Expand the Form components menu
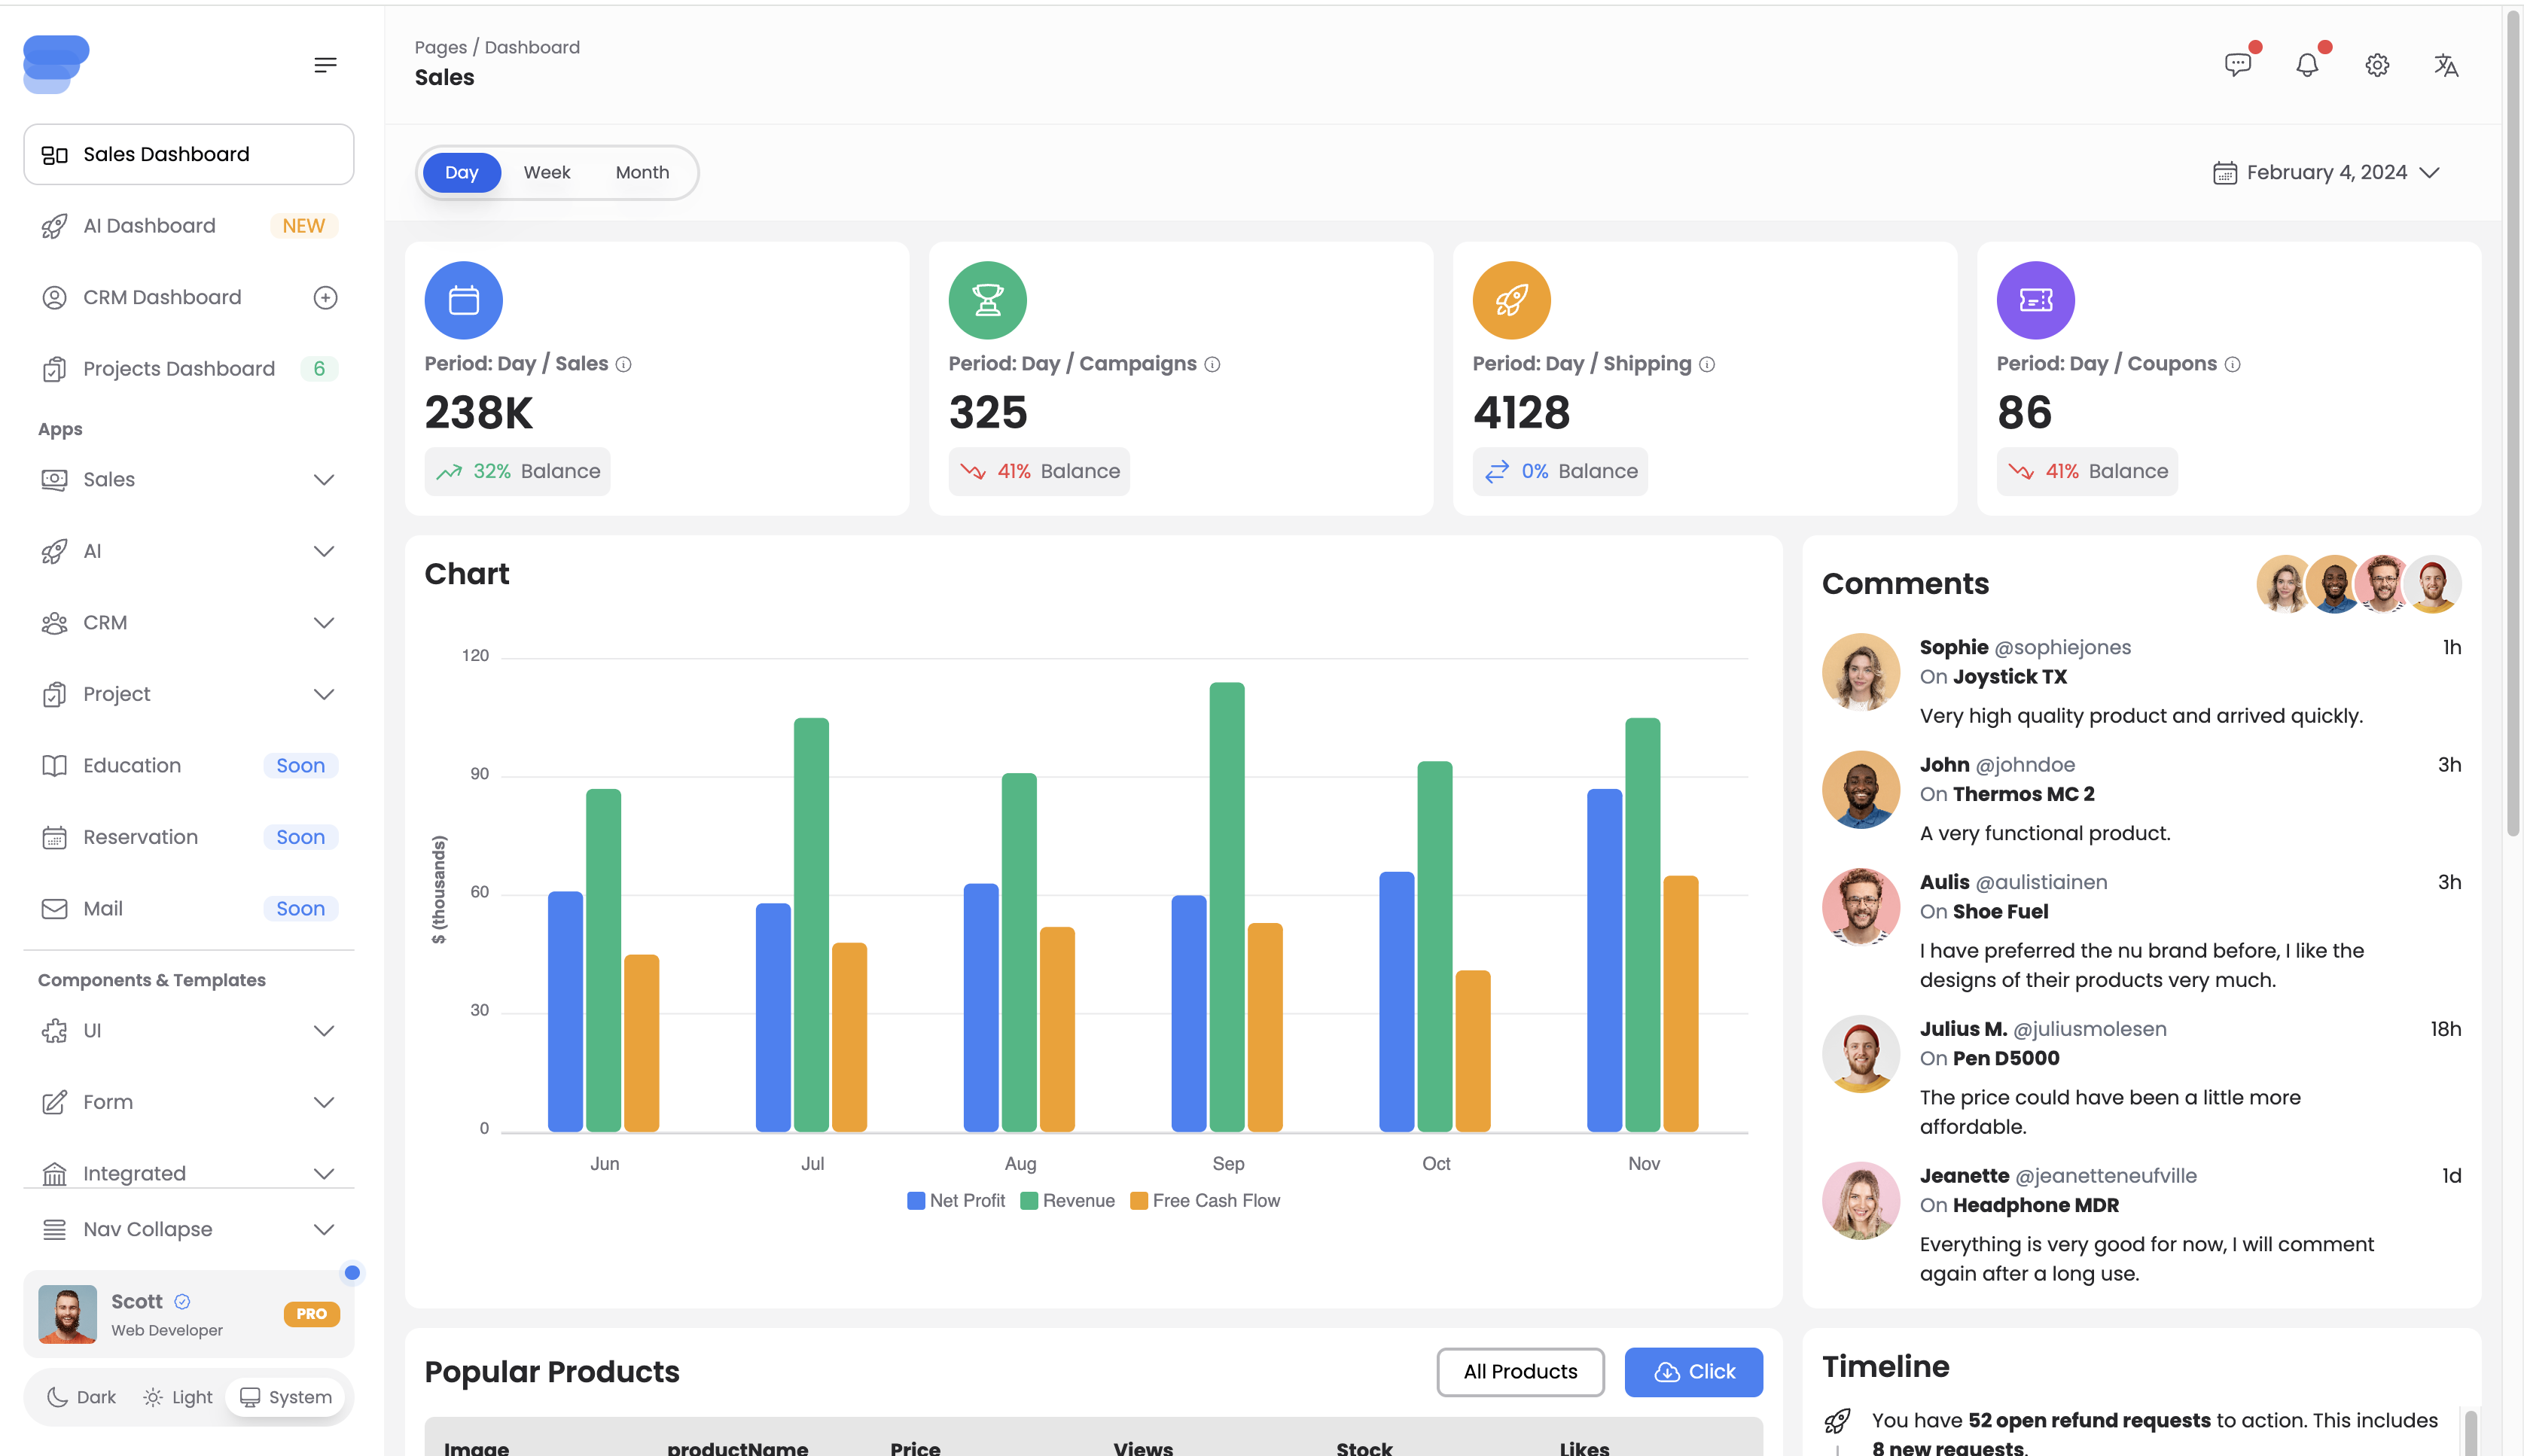This screenshot has width=2524, height=1456. 188,1102
